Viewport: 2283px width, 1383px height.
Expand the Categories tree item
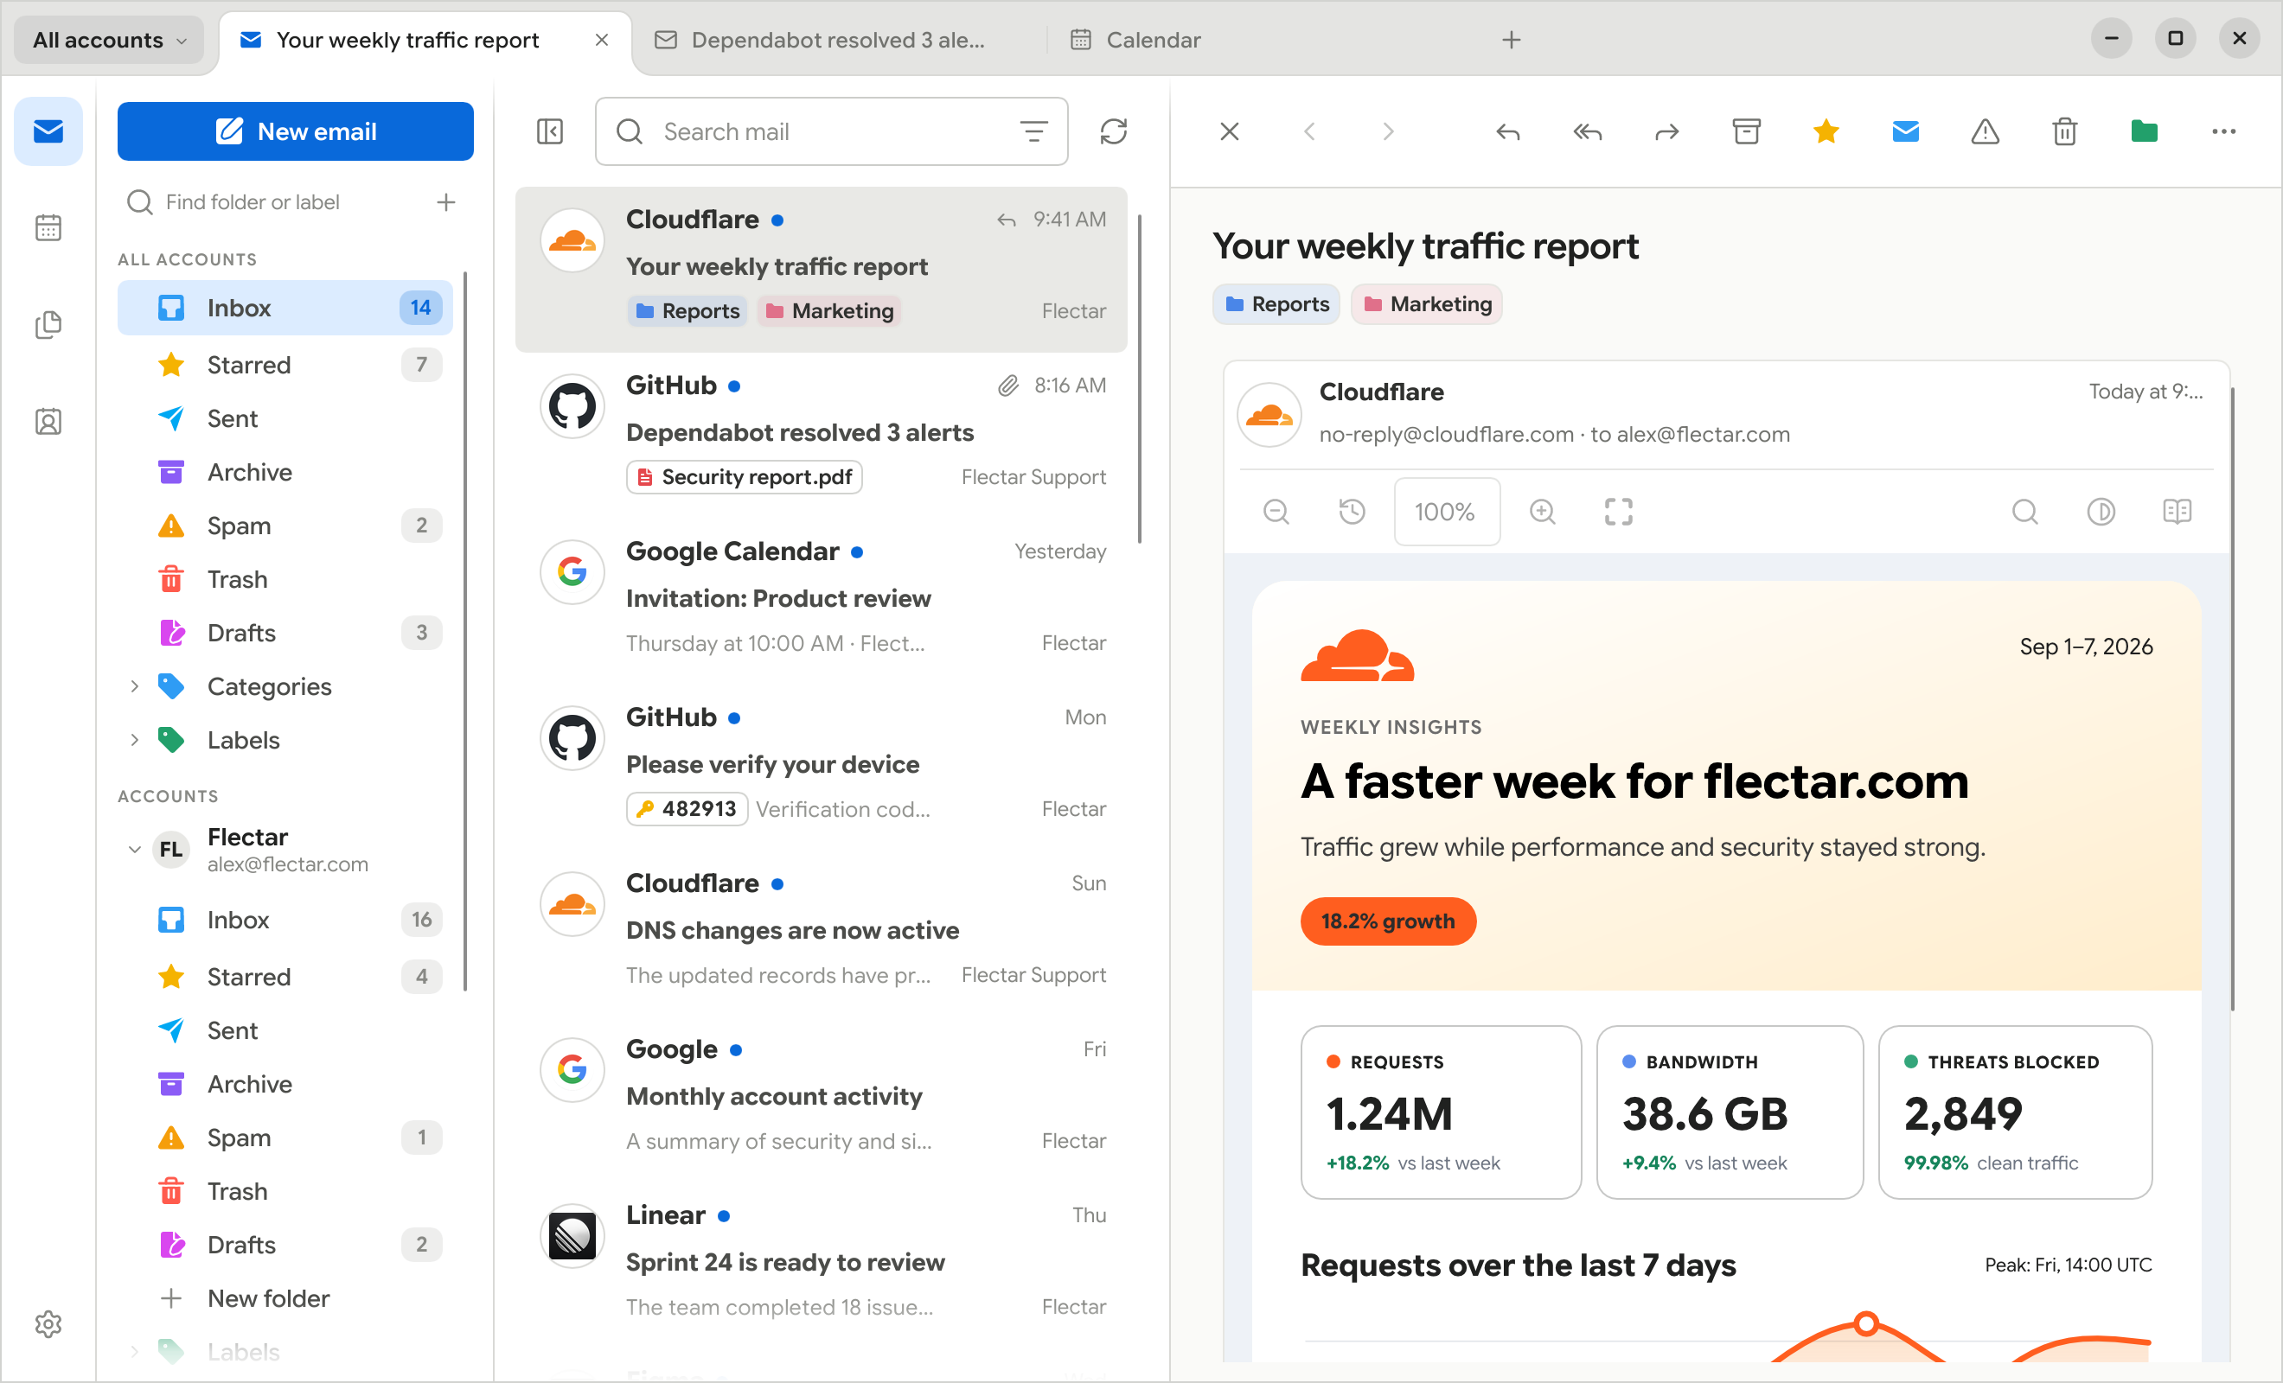134,686
